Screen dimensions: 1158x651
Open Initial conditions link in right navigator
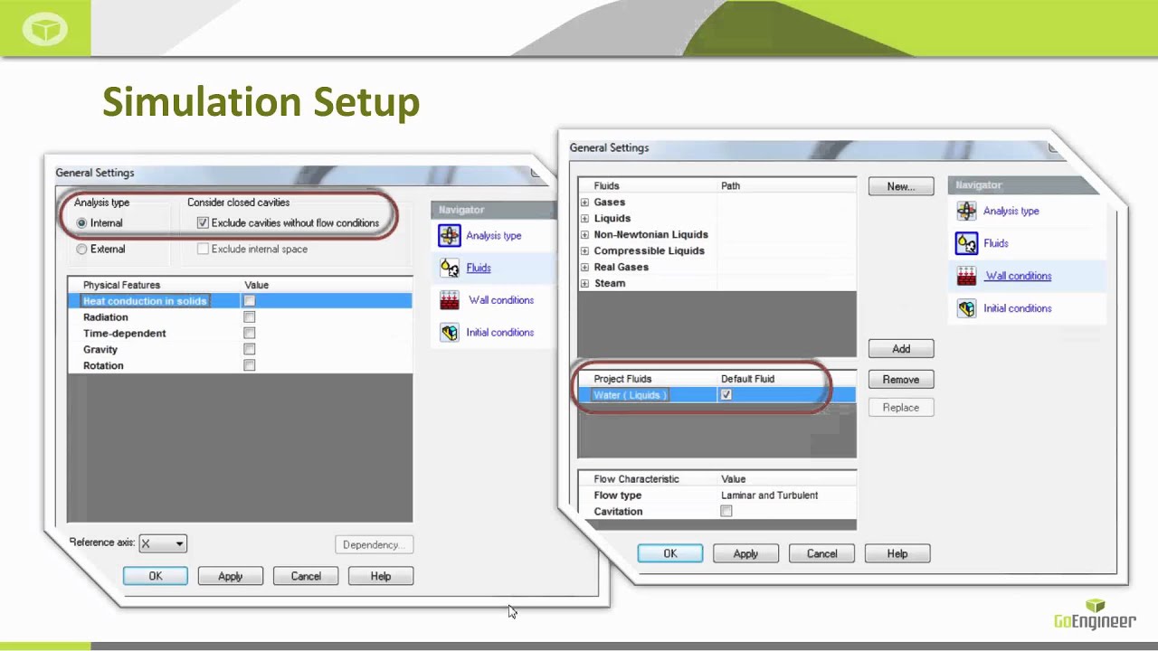coord(1018,308)
